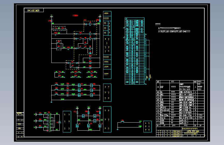Click the 2HG indicator lamp symbol
The width and height of the screenshot is (224, 145).
(90, 68)
